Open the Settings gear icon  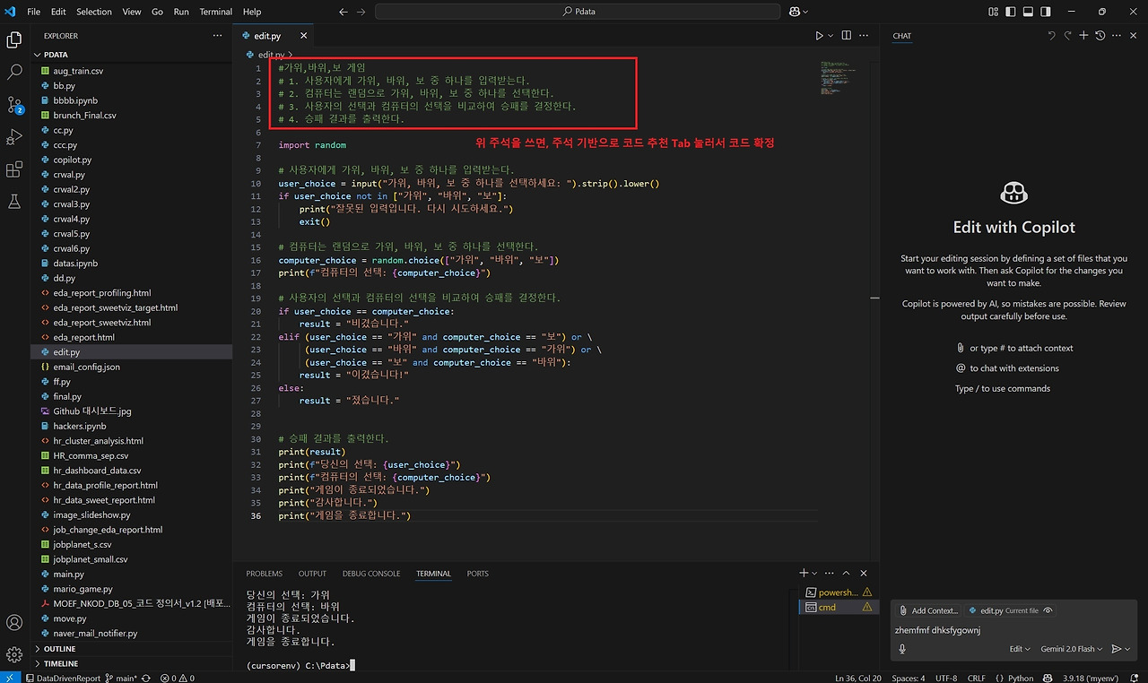[14, 654]
